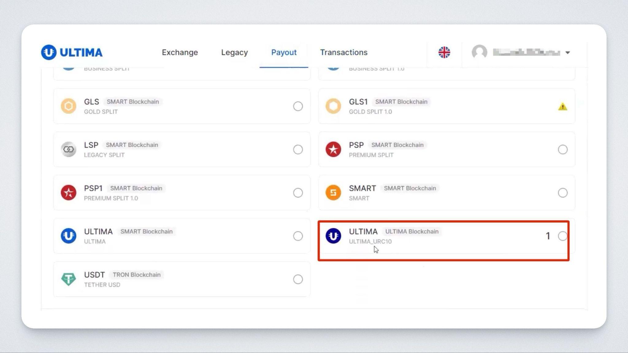Click the ULTIMA_URC10 dark blue coin icon

[333, 236]
